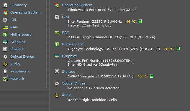This screenshot has height=111, width=190.
Task: Click the disc icon beside Optical Drives heading
Action: click(x=57, y=84)
